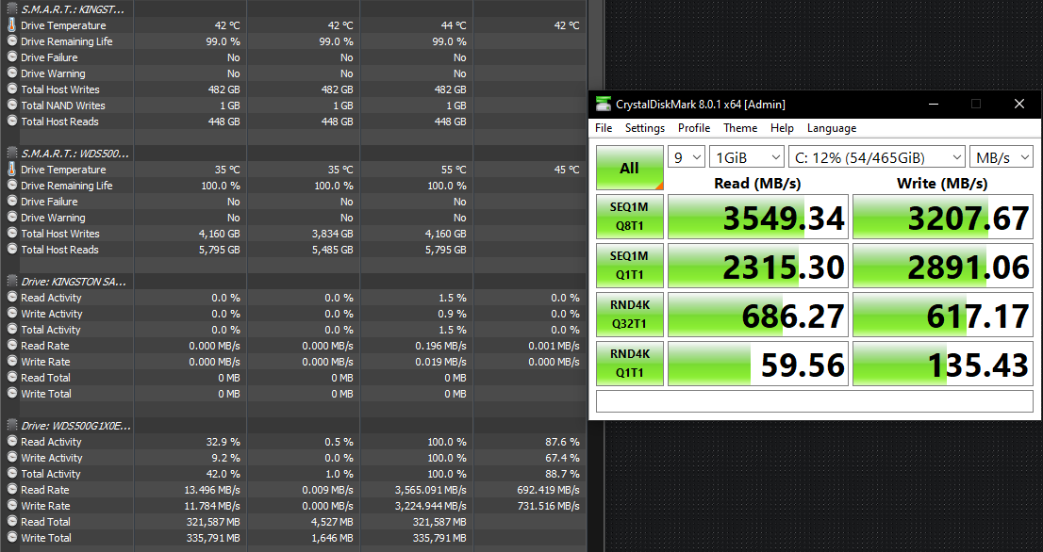Screen dimensions: 1043x552
Task: Click the disk icon beside Drive: KINGSTON SA... header
Action: point(12,282)
